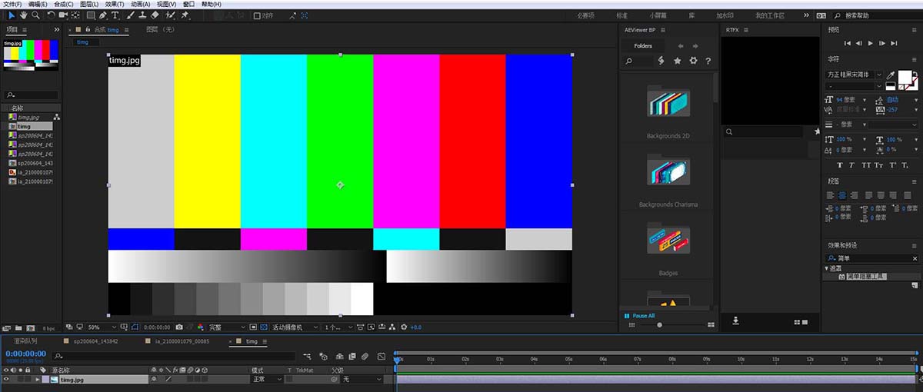Image resolution: width=923 pixels, height=392 pixels.
Task: Click the star favorites icon in AEViewer
Action: pos(678,61)
